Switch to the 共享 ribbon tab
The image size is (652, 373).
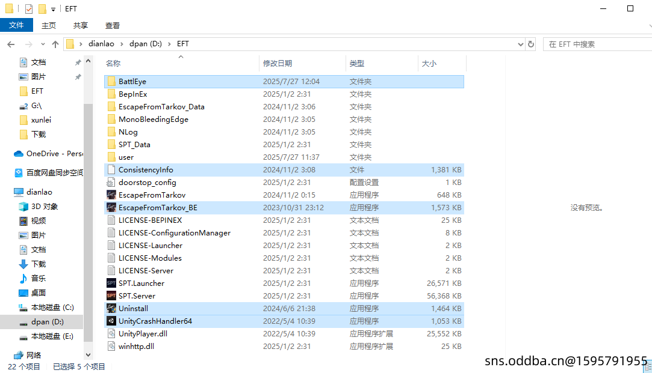pos(81,25)
